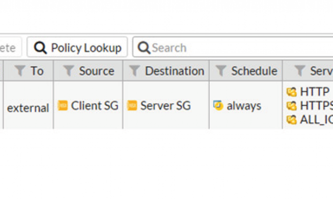
Task: Click the Server SG address icon
Action: pos(132,105)
